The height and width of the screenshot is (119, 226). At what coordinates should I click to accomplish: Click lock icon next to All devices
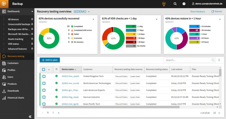32,19
